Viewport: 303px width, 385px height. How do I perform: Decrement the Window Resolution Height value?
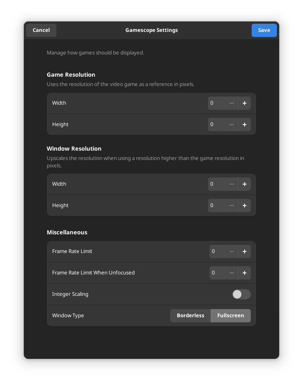click(x=231, y=206)
